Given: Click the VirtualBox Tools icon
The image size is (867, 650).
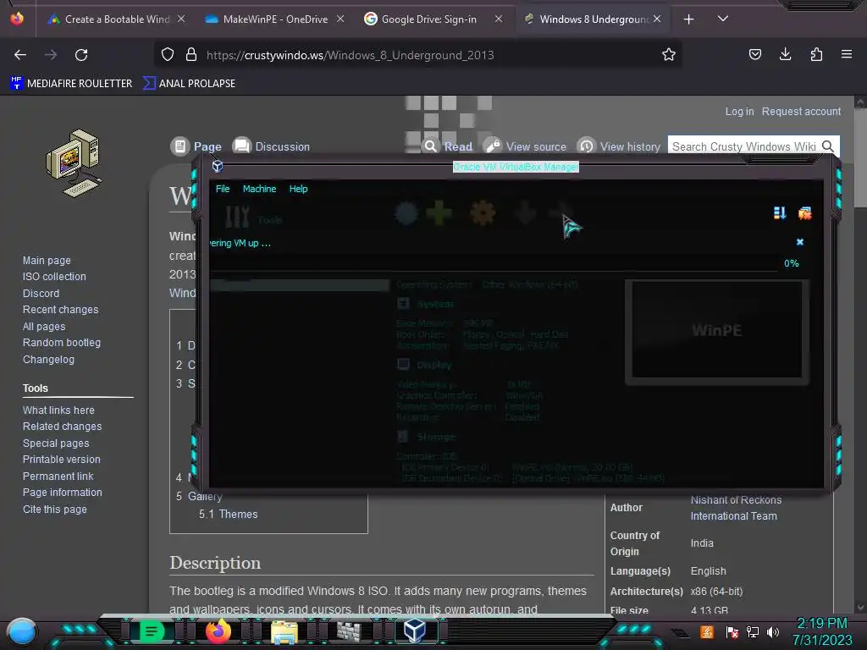Looking at the screenshot, I should 237,218.
